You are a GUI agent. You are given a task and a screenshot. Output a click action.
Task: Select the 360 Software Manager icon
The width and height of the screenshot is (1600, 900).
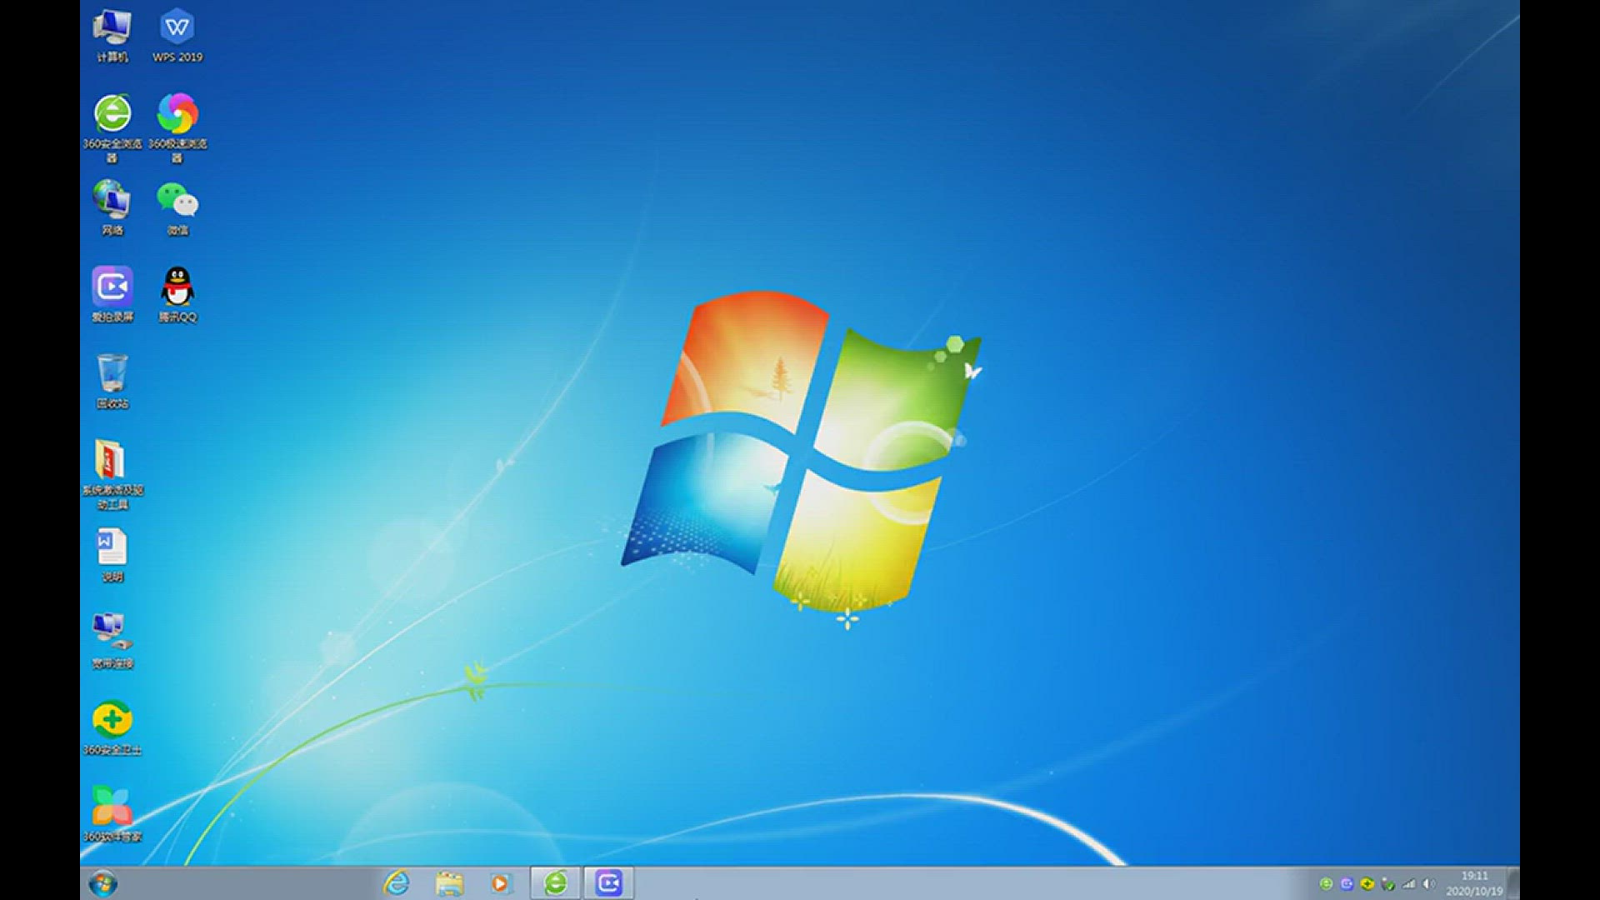[x=112, y=807]
